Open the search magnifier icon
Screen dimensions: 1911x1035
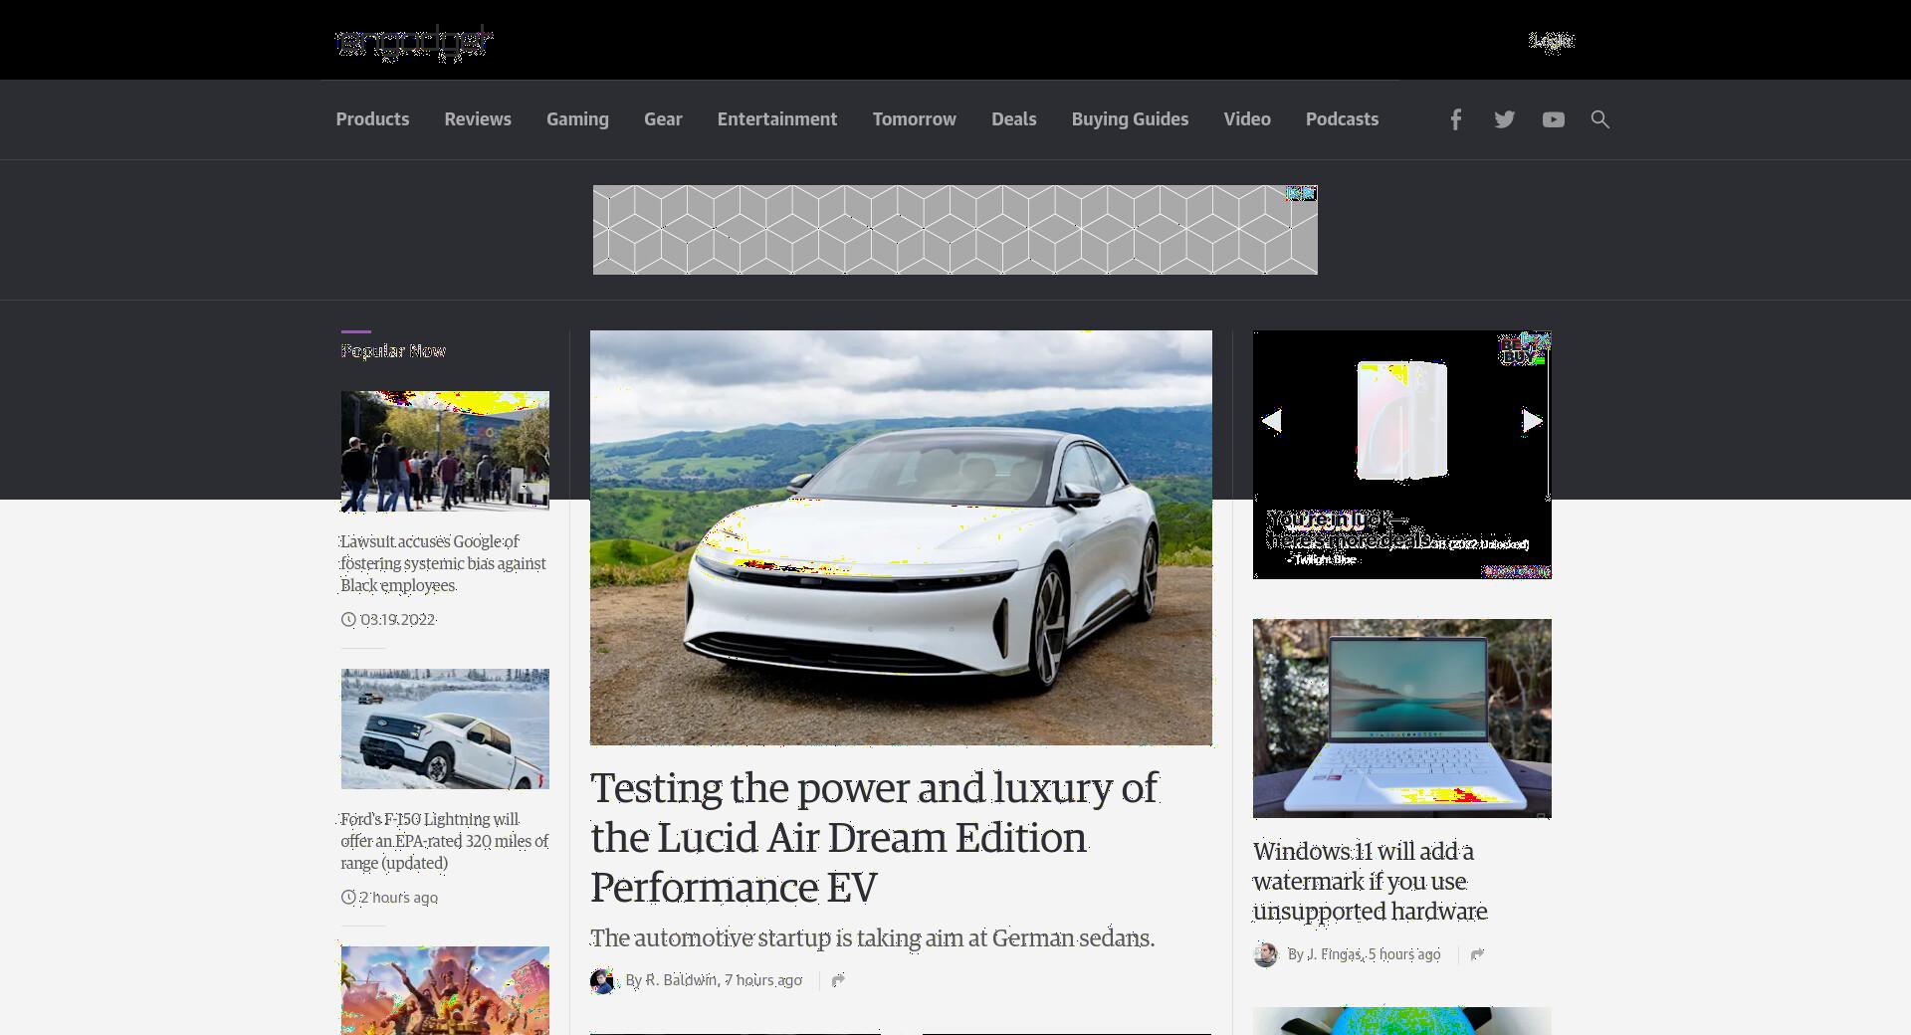click(1599, 119)
